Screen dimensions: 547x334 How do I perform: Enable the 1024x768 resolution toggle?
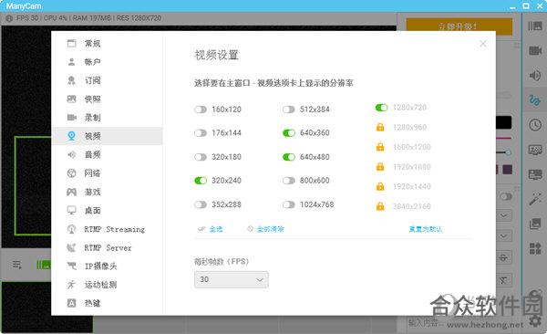288,204
